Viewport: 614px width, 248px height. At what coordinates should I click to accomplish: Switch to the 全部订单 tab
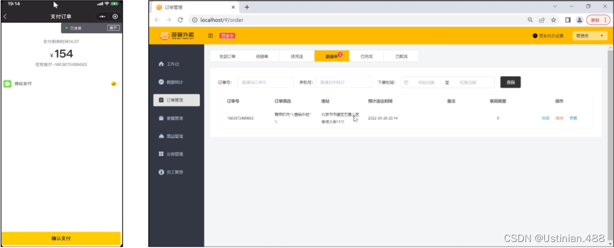click(x=227, y=56)
